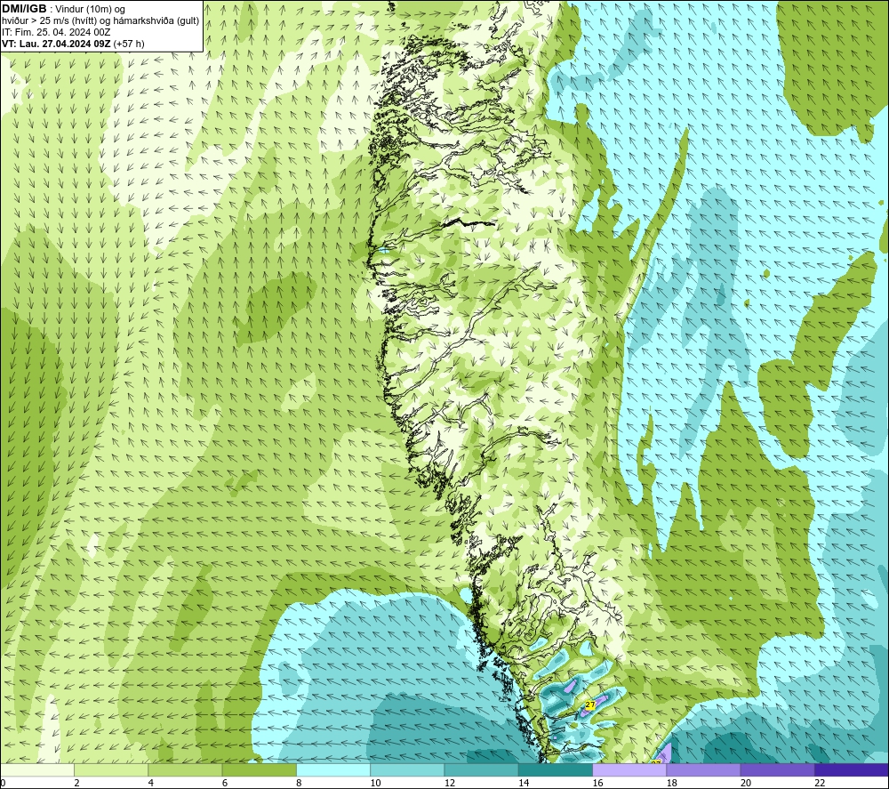Pick the 18–20 m/s purple swatch
Screen dimensions: 889x789
(703, 769)
